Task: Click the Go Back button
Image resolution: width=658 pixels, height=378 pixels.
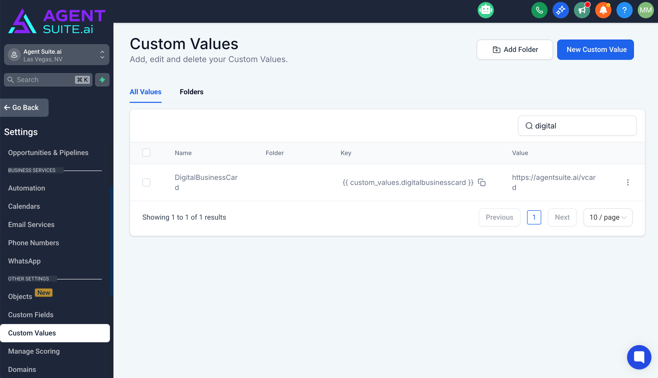Action: point(24,107)
